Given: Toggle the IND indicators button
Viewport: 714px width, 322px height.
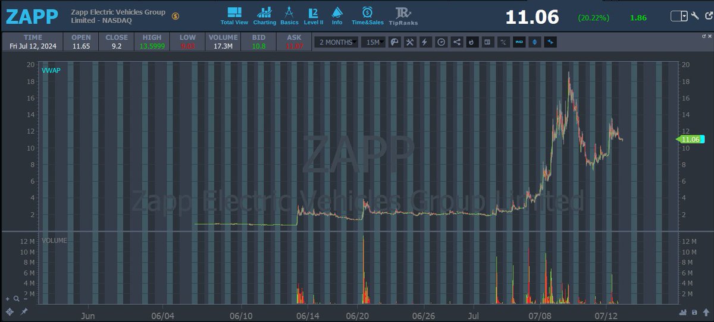Looking at the screenshot, I should (x=518, y=42).
